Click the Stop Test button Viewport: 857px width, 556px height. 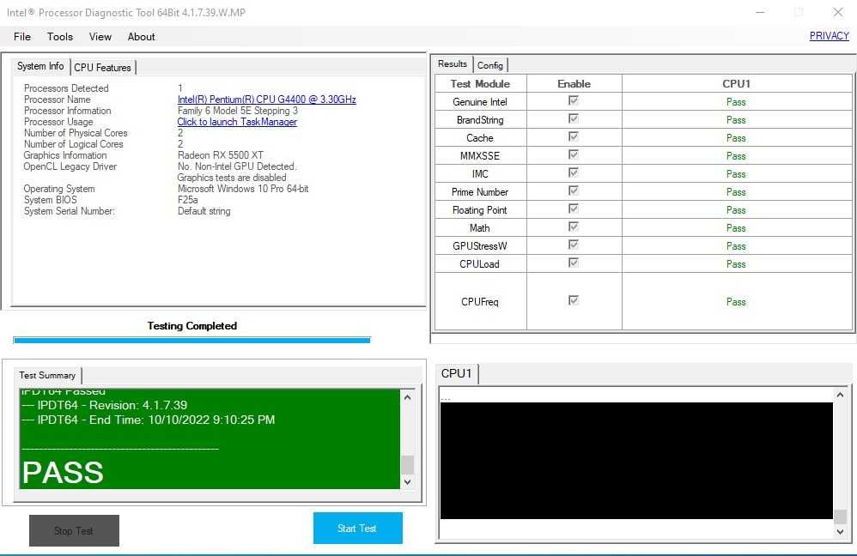click(74, 530)
